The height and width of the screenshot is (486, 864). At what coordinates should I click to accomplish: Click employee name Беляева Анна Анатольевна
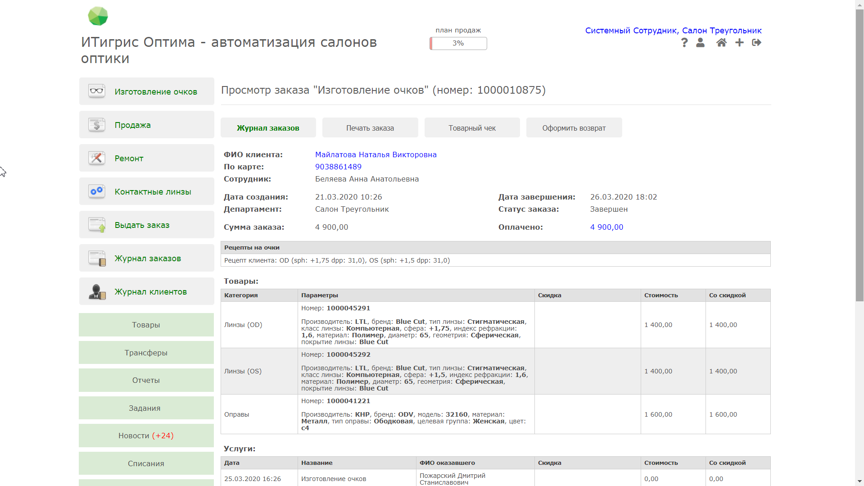(x=367, y=179)
